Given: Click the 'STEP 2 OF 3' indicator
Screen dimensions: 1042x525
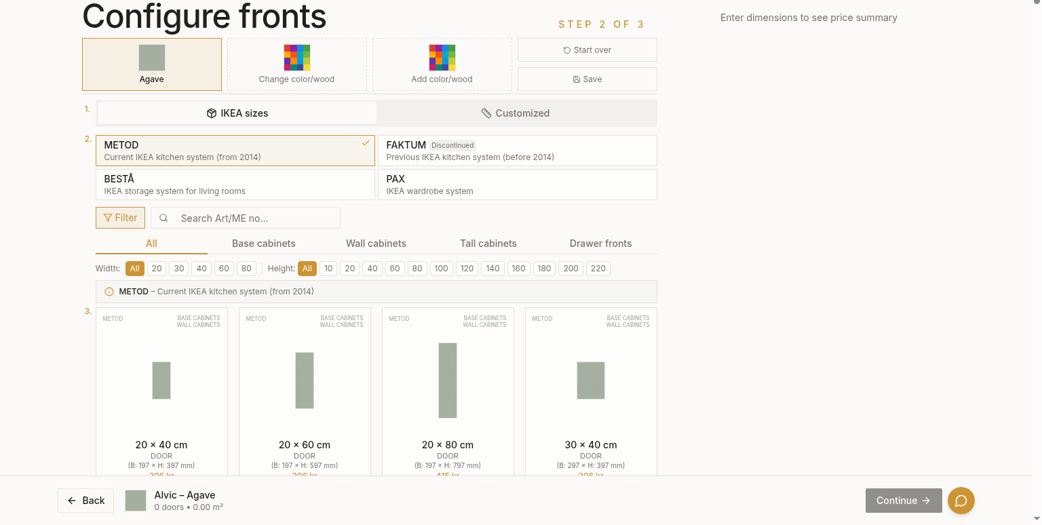Looking at the screenshot, I should point(601,24).
